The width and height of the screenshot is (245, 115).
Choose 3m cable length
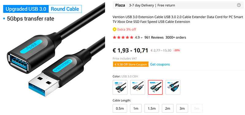click(182, 109)
